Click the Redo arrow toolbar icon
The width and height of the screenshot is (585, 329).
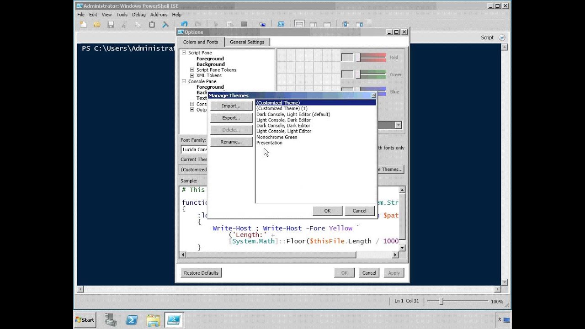[x=197, y=24]
